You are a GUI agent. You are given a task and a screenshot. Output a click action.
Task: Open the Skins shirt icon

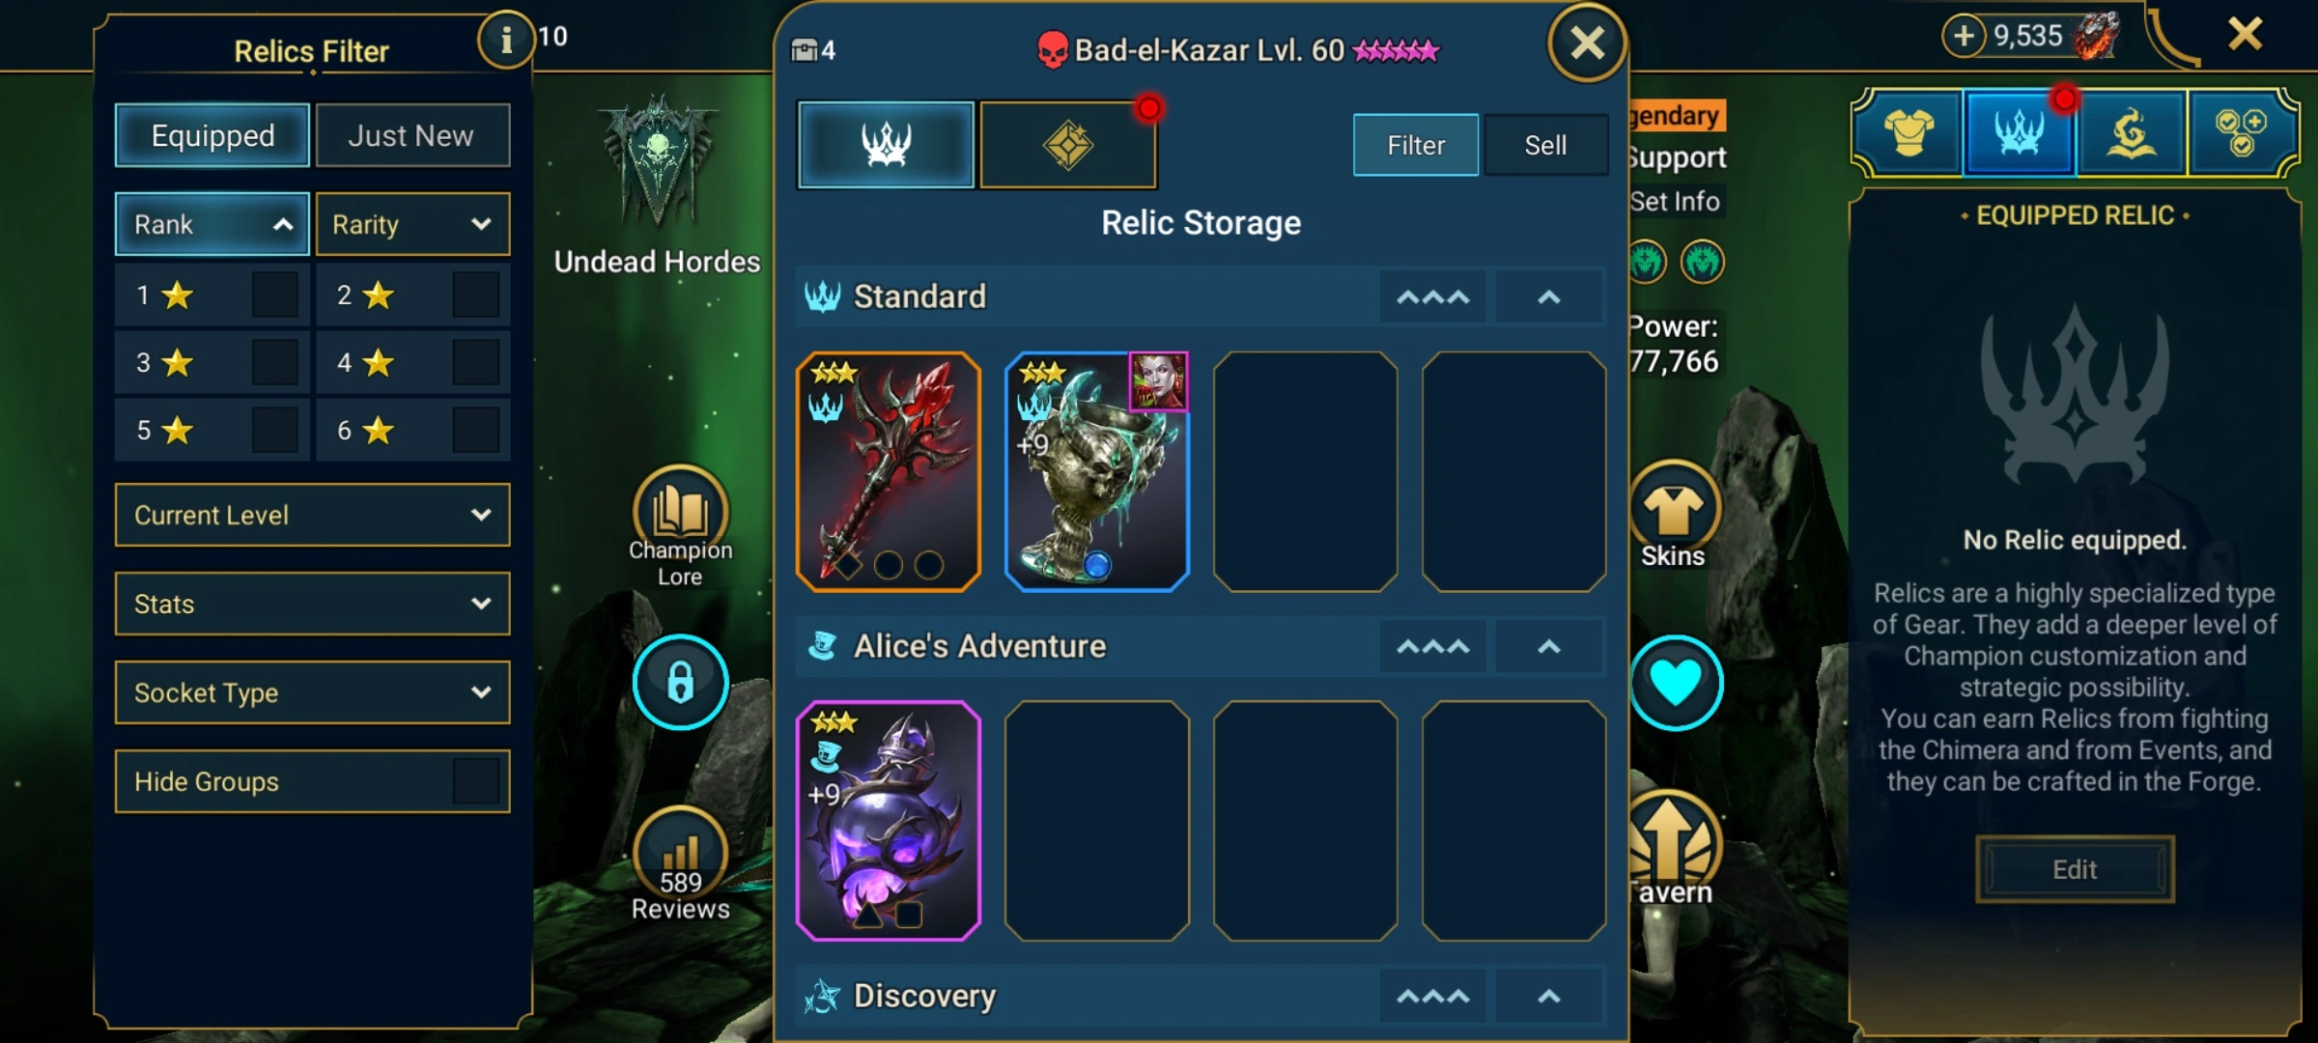[x=1675, y=509]
